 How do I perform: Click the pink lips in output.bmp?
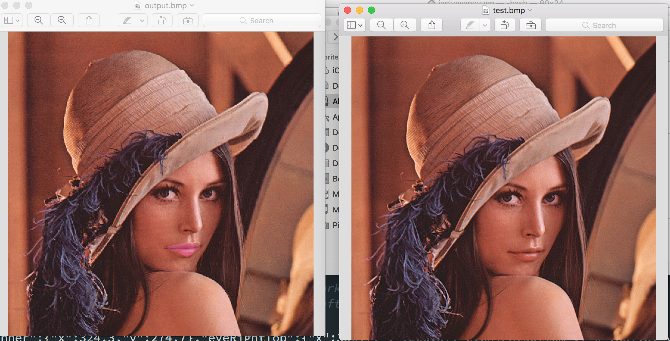tap(184, 249)
